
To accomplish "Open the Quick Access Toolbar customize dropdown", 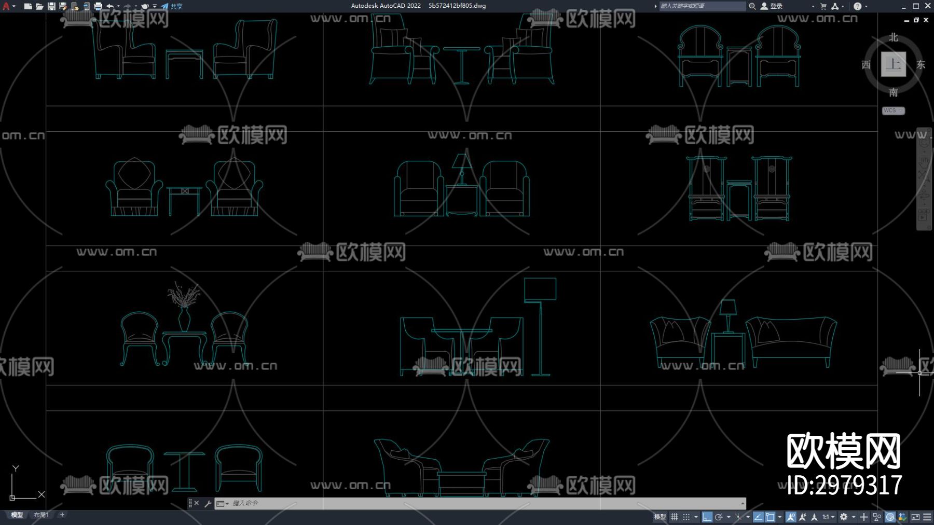I will 155,6.
